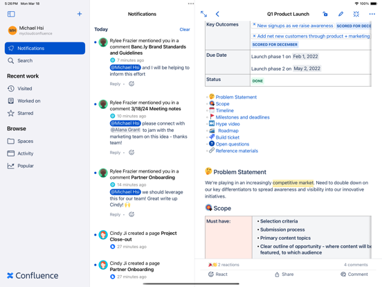Screen dimensions: 382x287
Task: Jump to Problem Statement section link
Action: point(236,97)
